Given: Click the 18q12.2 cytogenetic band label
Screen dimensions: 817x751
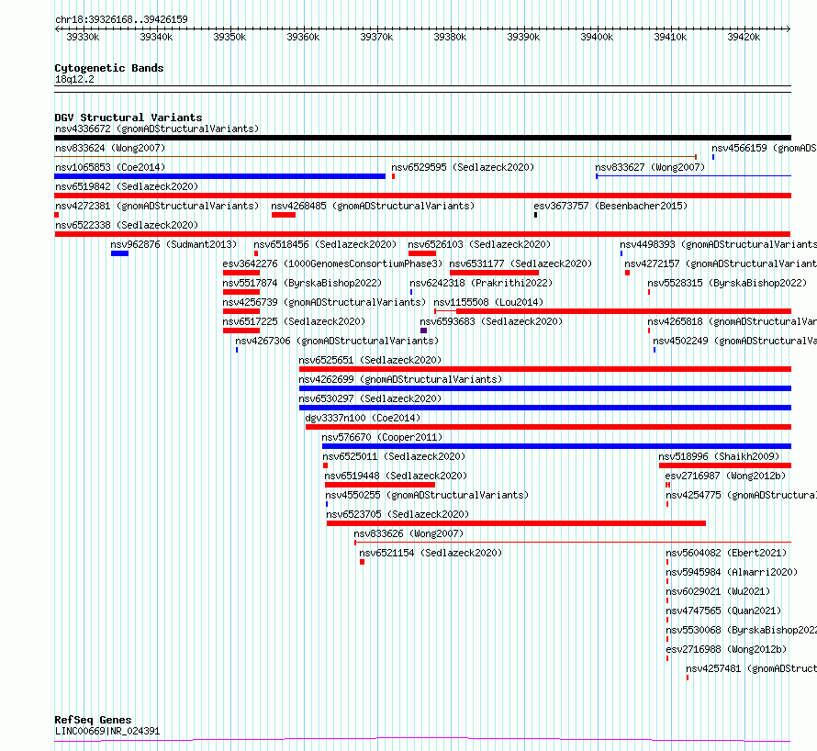Looking at the screenshot, I should point(74,79).
